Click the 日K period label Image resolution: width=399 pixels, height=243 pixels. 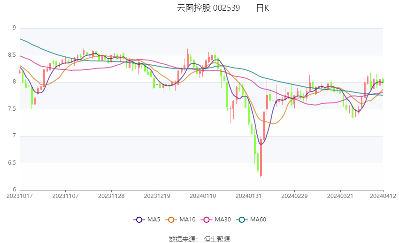(262, 8)
